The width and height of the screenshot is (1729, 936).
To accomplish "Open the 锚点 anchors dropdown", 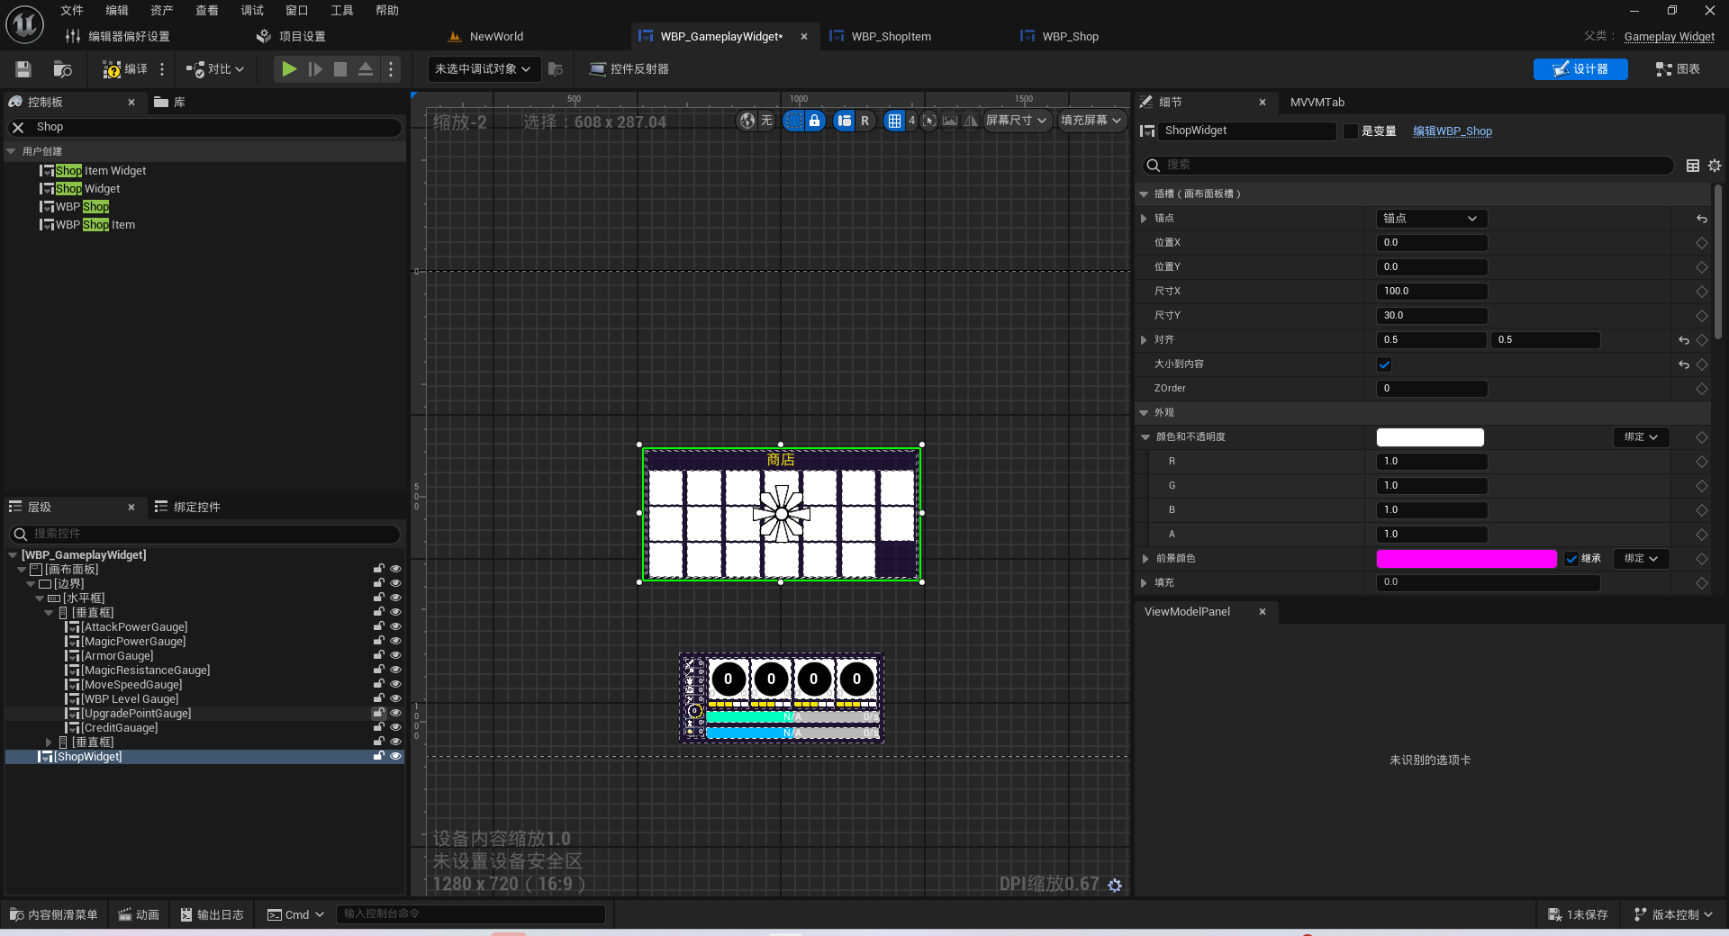I will click(x=1432, y=219).
